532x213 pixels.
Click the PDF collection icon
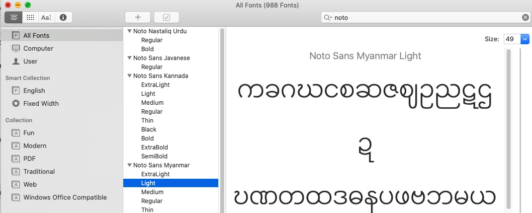[x=15, y=159]
